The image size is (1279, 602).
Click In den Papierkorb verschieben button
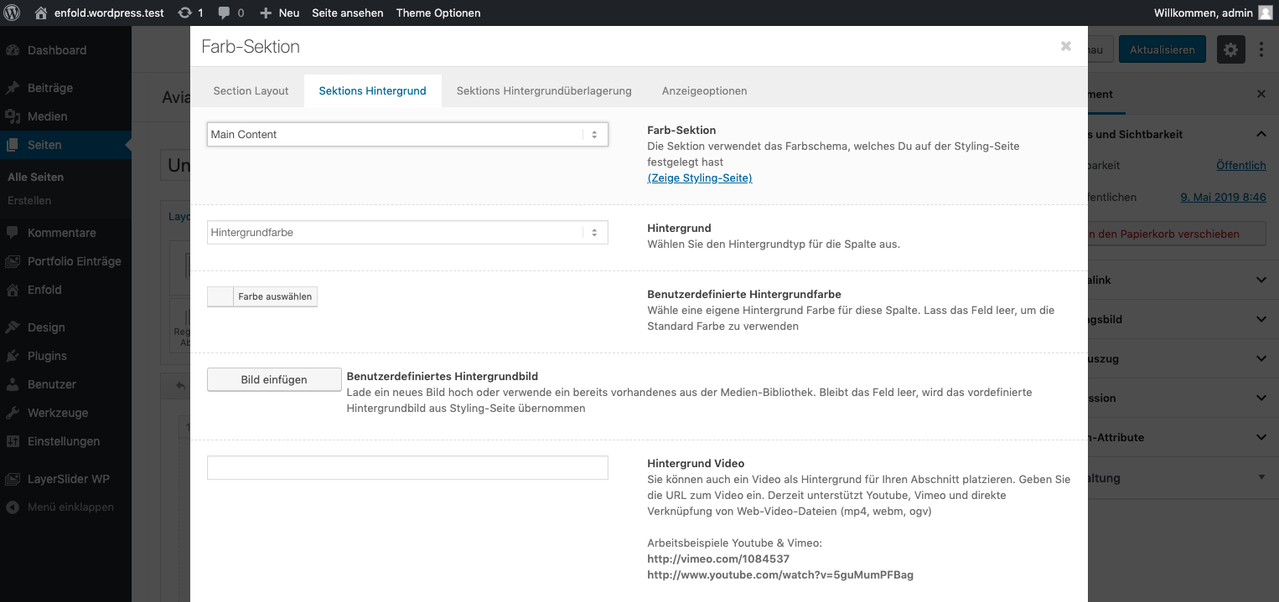(x=1177, y=234)
